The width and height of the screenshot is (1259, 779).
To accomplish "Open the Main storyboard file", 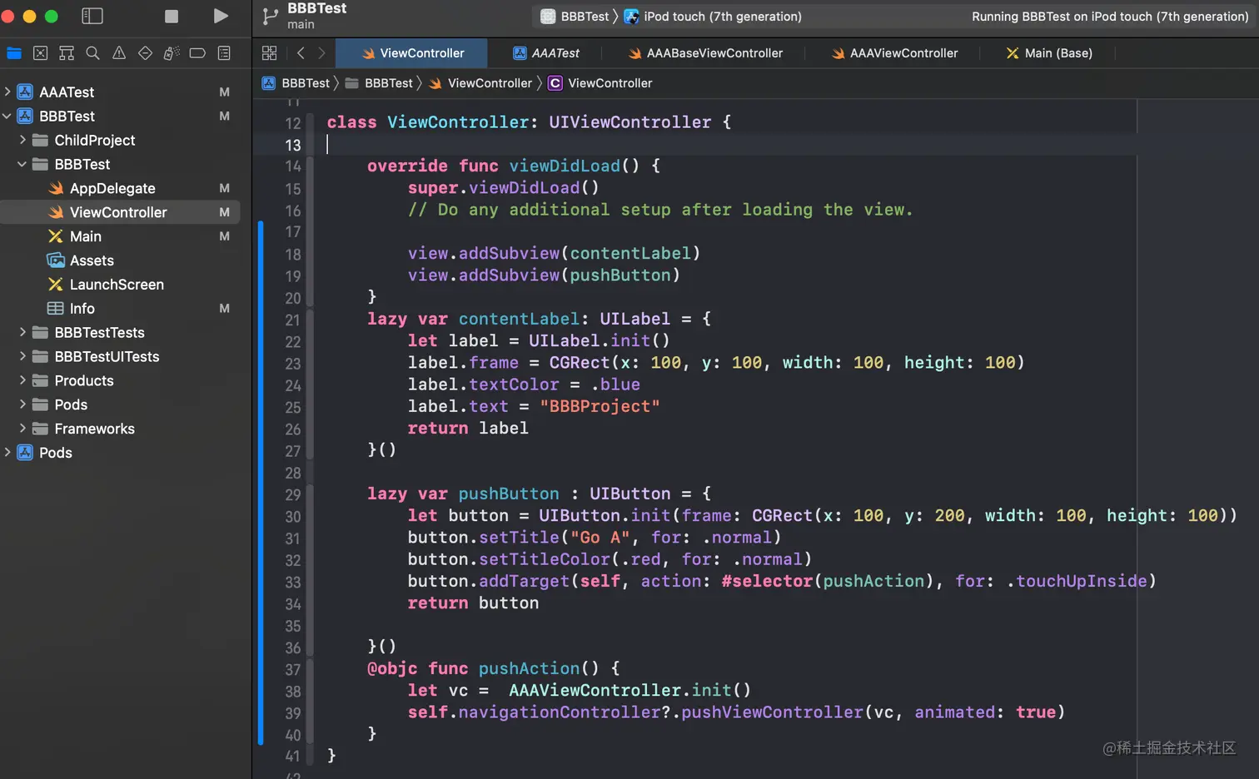I will (120, 236).
